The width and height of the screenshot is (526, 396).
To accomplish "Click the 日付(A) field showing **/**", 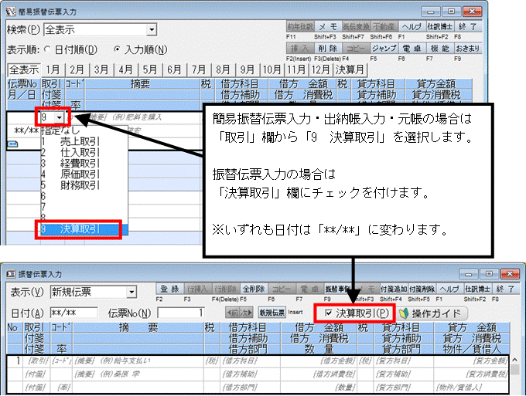I will 73,313.
